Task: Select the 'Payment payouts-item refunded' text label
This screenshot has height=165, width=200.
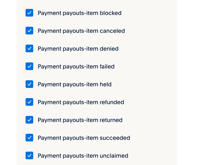Action: coord(81,102)
